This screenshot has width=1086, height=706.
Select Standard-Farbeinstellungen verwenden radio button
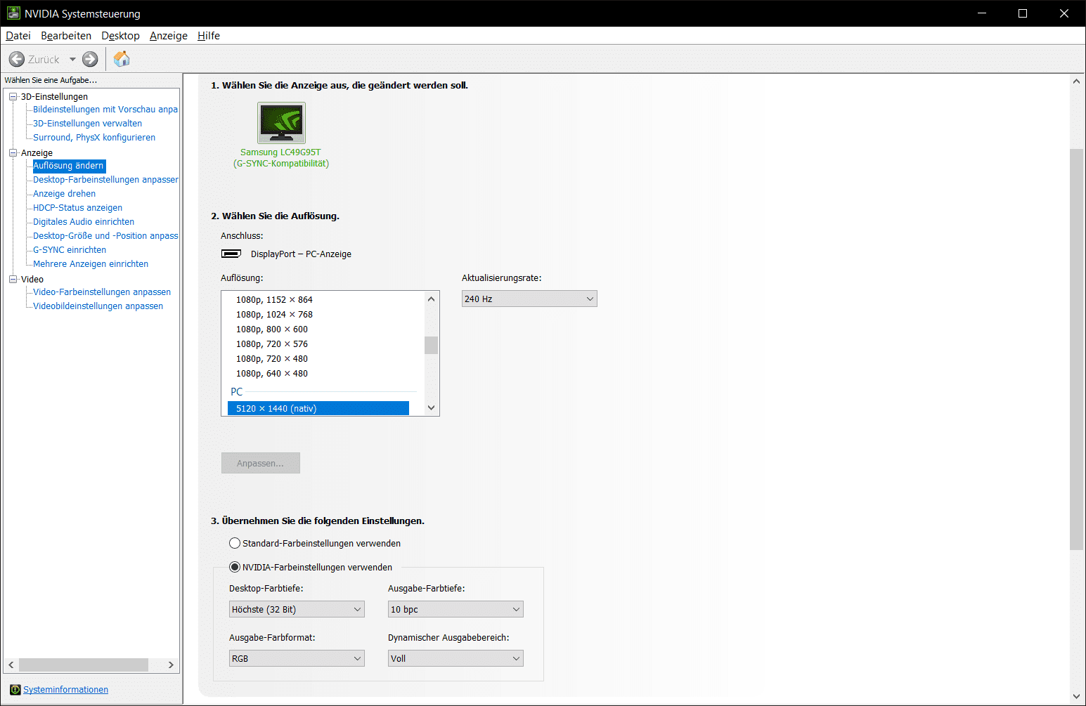(x=235, y=543)
